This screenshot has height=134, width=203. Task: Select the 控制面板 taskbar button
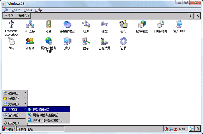(40, 129)
